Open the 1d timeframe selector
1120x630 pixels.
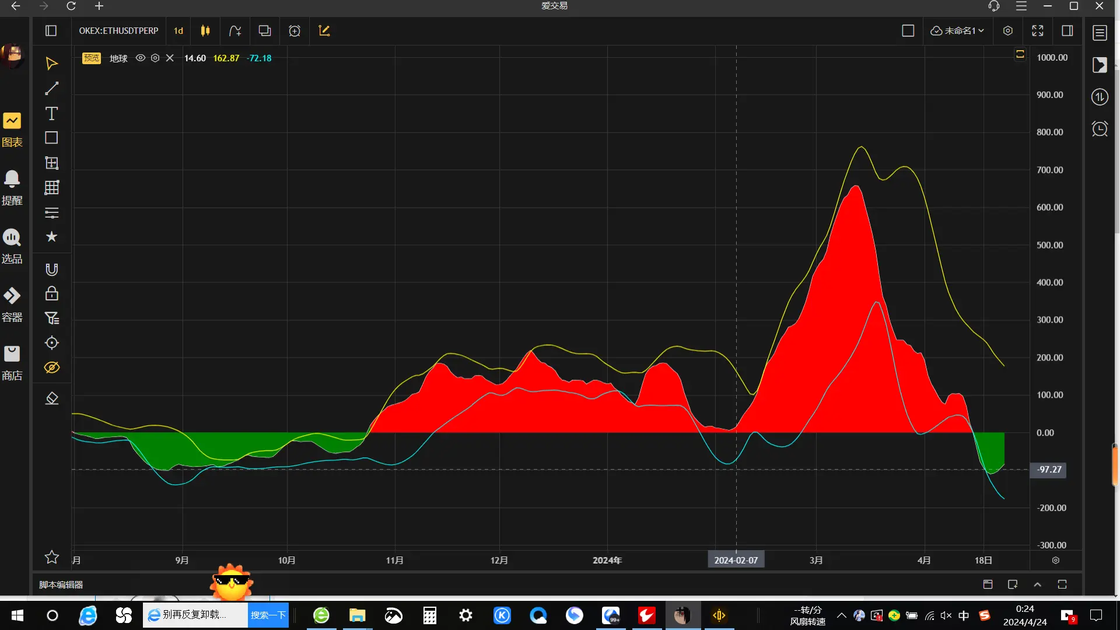click(178, 31)
